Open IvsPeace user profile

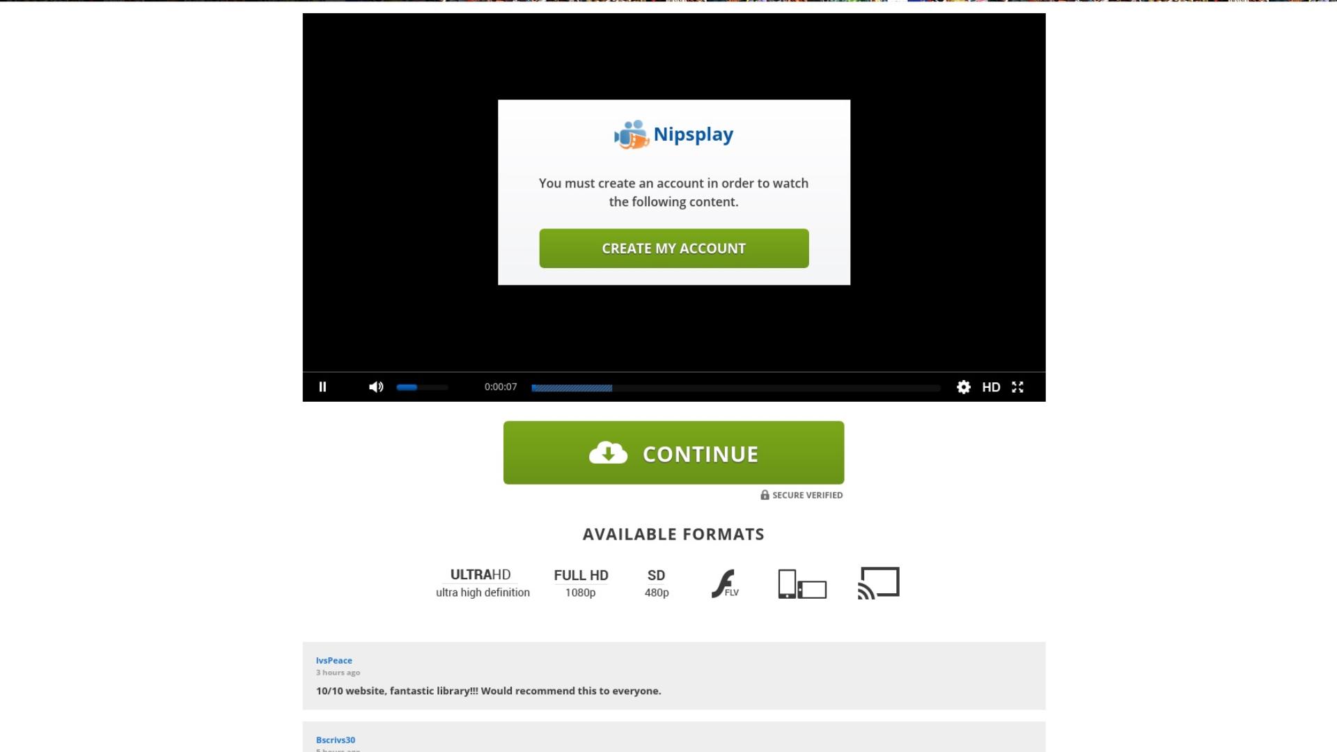(x=334, y=661)
